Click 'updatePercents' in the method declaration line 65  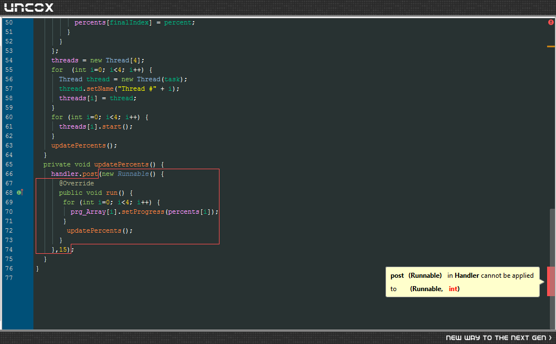[x=121, y=164]
